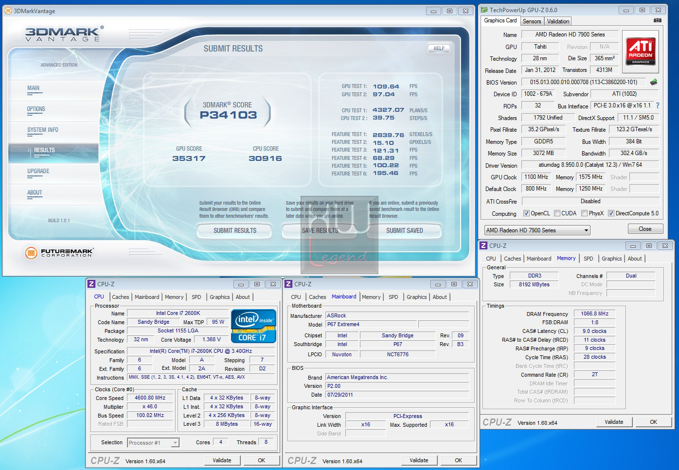This screenshot has width=679, height=470.
Task: Click OK in CPU-Z memory window
Action: tap(653, 422)
